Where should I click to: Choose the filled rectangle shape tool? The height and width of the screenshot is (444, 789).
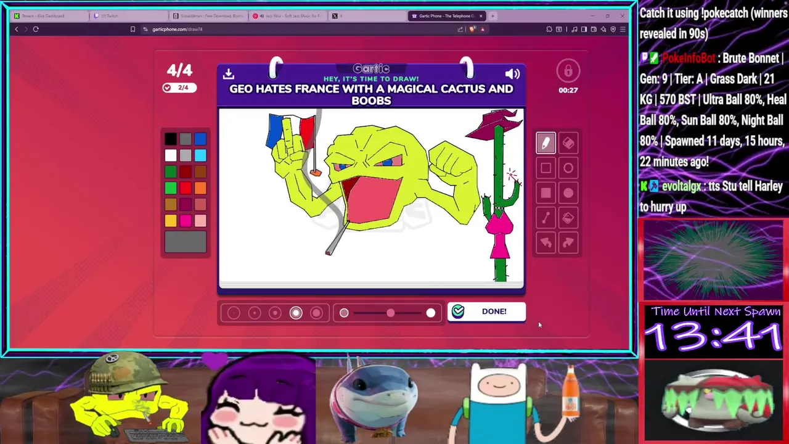click(546, 193)
